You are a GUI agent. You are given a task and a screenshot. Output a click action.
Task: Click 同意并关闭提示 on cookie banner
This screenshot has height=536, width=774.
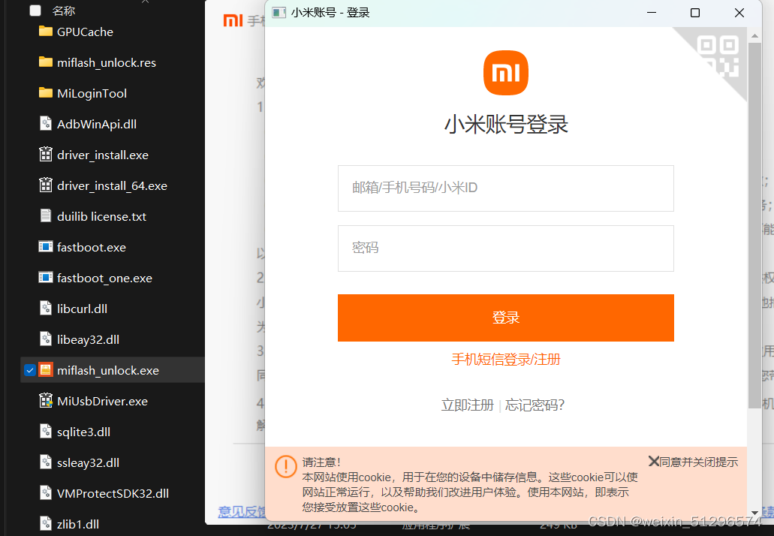698,462
